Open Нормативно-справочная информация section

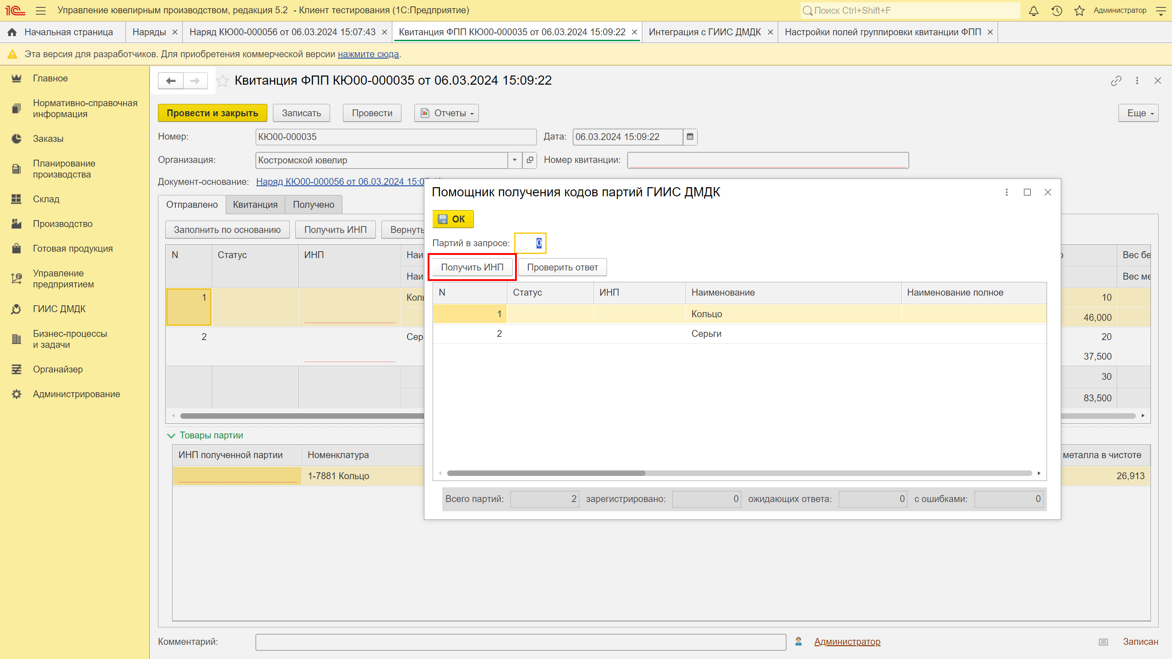(x=85, y=108)
